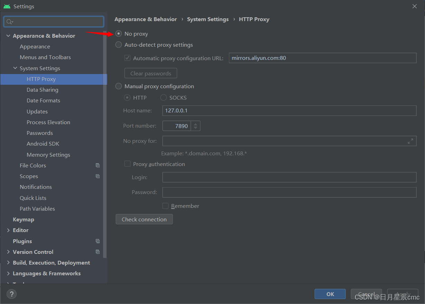
Task: Expand Build, Execution, Deployment section
Action: 8,262
